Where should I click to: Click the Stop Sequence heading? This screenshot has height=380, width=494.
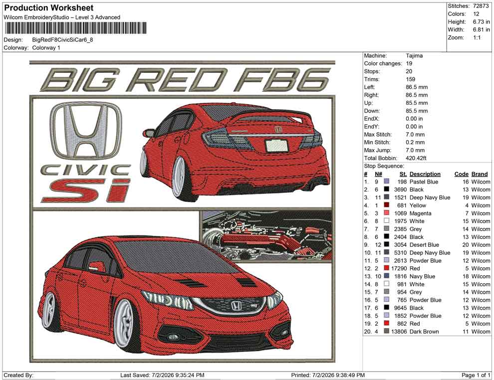pyautogui.click(x=384, y=166)
